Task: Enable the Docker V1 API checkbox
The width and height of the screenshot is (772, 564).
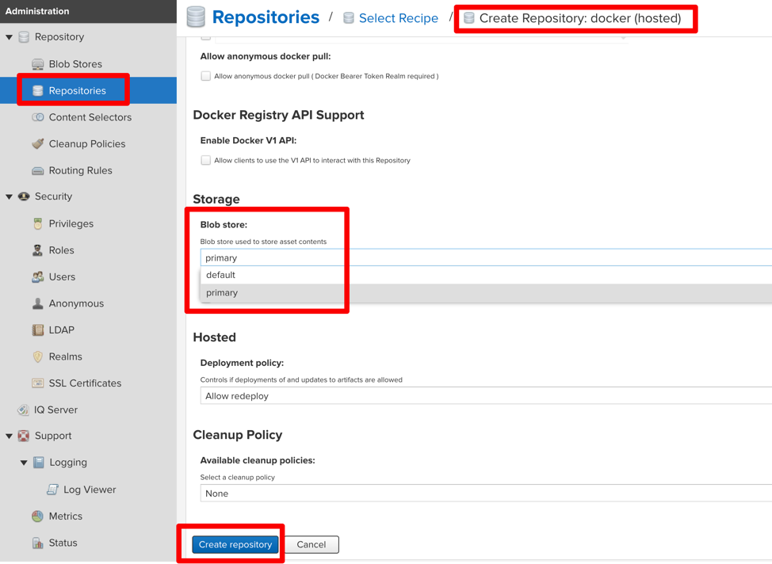Action: [x=206, y=160]
